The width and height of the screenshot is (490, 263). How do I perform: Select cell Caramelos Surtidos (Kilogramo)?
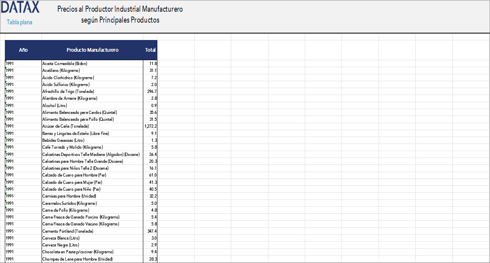point(92,203)
